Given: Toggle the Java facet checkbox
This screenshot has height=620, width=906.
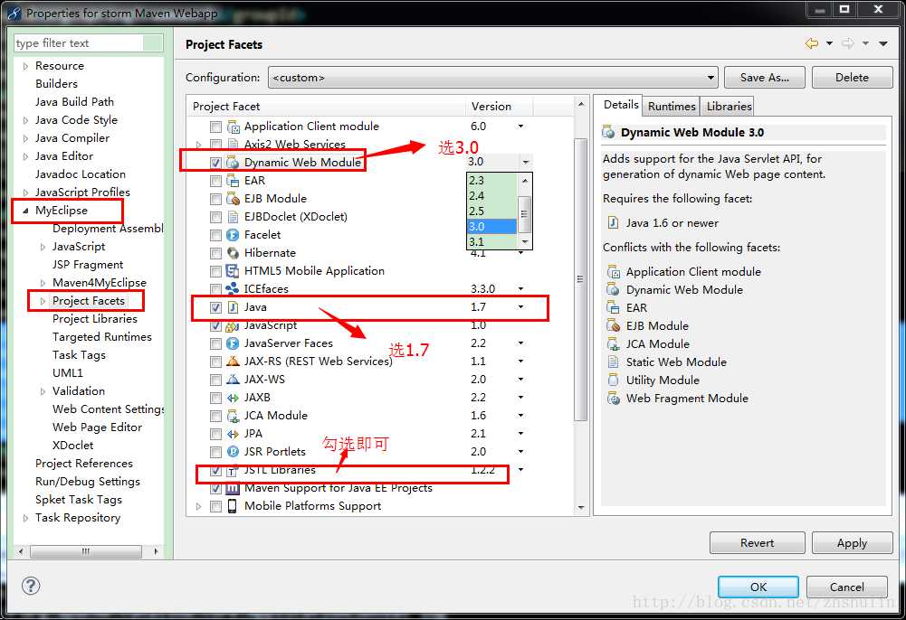Looking at the screenshot, I should coord(215,308).
